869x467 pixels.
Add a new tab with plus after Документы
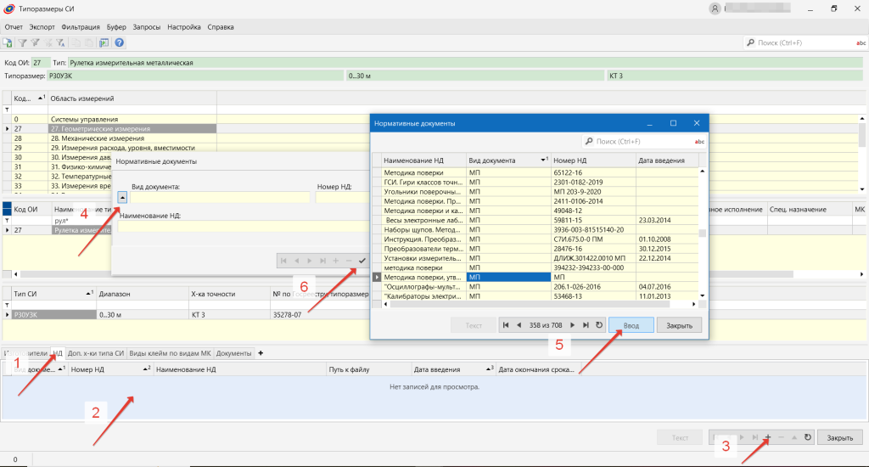pyautogui.click(x=261, y=352)
